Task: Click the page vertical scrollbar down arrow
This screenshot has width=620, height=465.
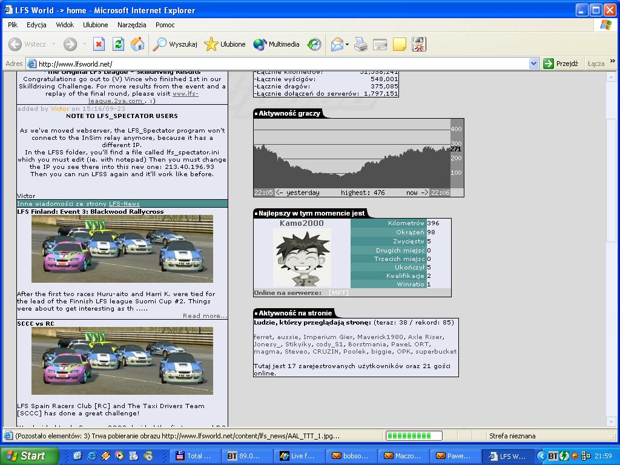Action: pyautogui.click(x=611, y=421)
